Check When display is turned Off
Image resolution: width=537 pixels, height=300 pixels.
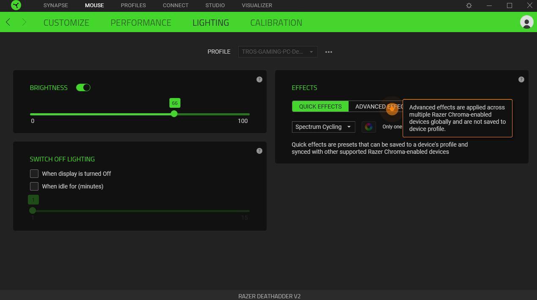(34, 174)
